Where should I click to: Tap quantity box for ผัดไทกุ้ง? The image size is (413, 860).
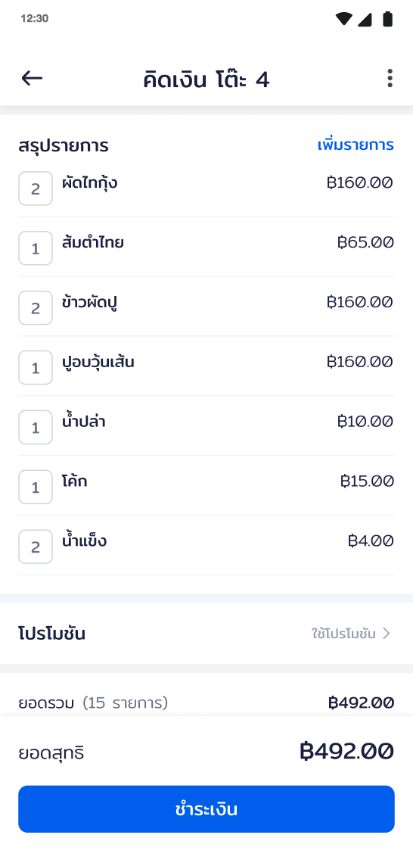(x=36, y=189)
